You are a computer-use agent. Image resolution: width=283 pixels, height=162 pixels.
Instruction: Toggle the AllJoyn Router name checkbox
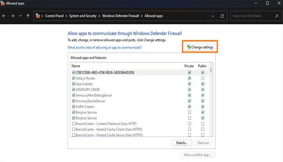[74, 78]
